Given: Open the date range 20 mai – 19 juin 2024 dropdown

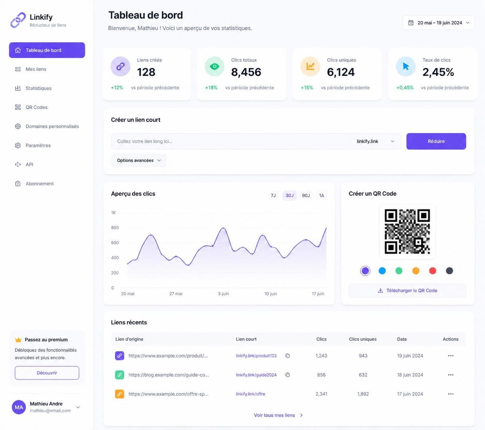Looking at the screenshot, I should click(x=439, y=23).
